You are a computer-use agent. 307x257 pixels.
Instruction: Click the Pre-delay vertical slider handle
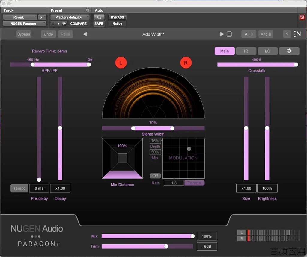pos(39,180)
